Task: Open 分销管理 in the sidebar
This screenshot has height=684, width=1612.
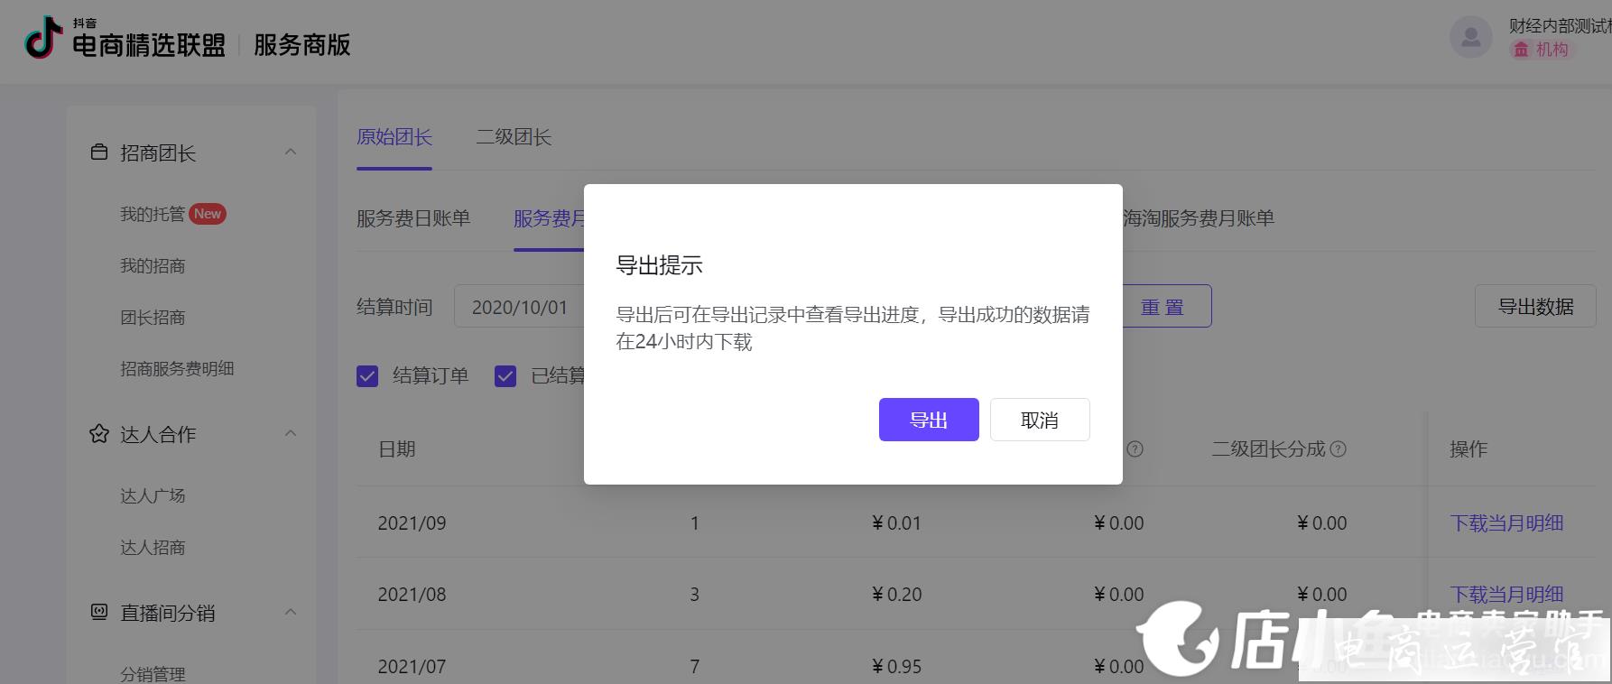Action: tap(153, 674)
